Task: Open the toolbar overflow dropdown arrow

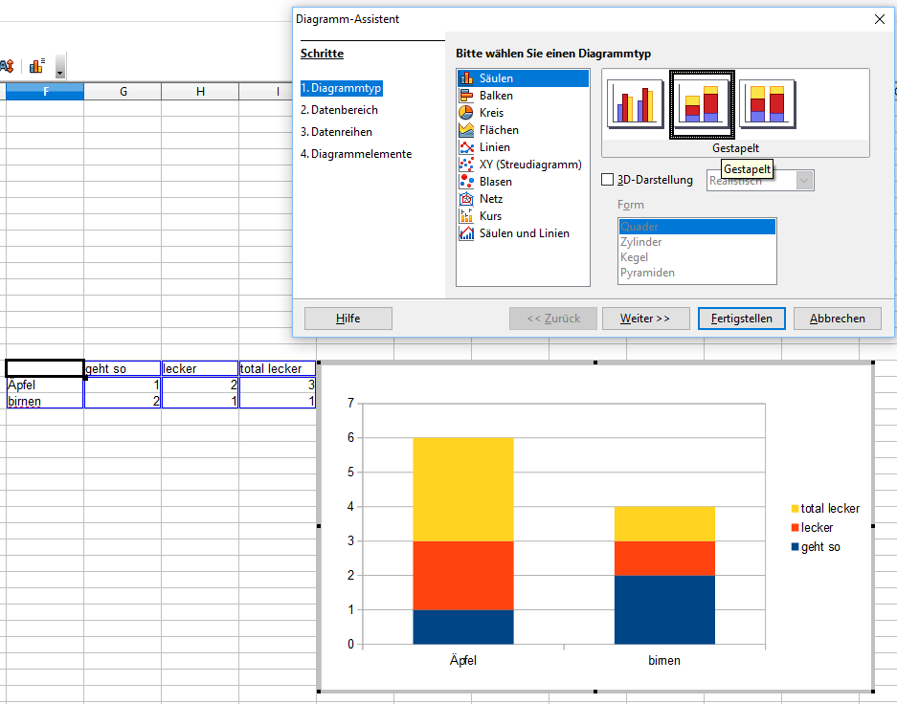Action: [x=60, y=66]
